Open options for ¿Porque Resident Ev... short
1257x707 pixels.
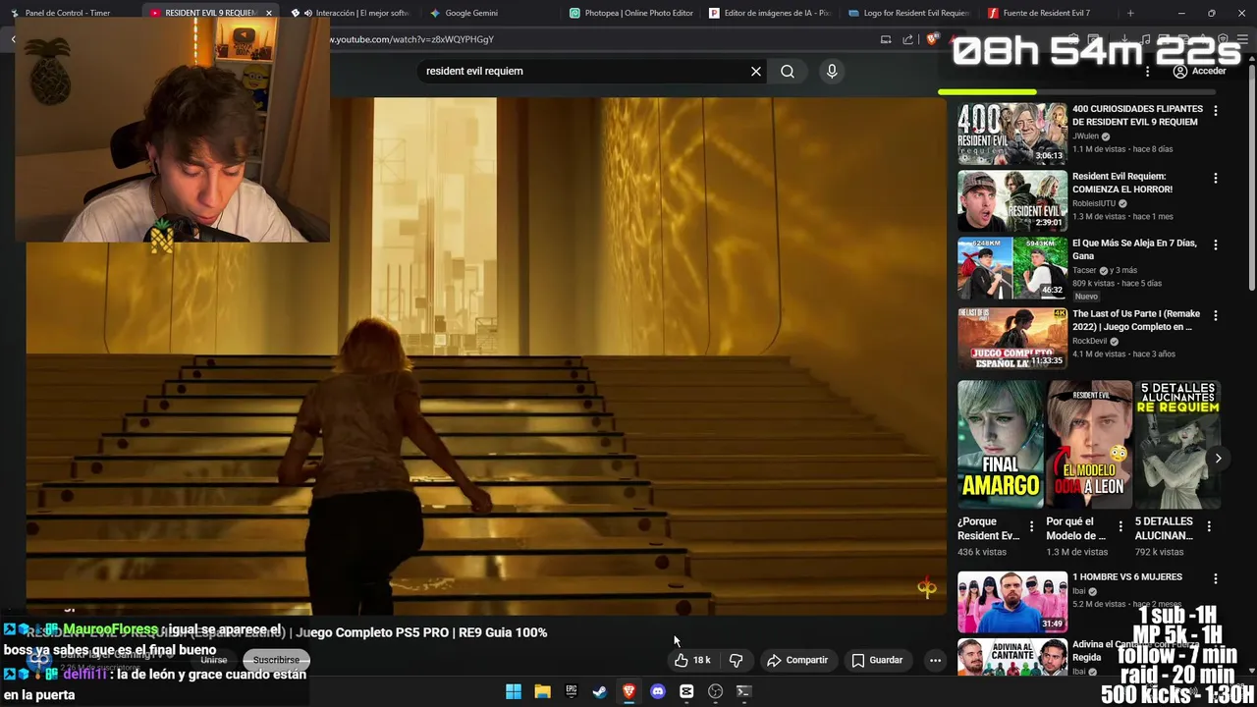coord(1031,526)
